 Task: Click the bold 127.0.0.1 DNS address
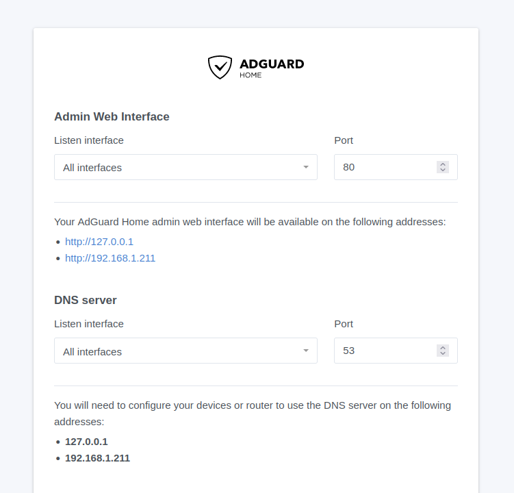click(86, 442)
